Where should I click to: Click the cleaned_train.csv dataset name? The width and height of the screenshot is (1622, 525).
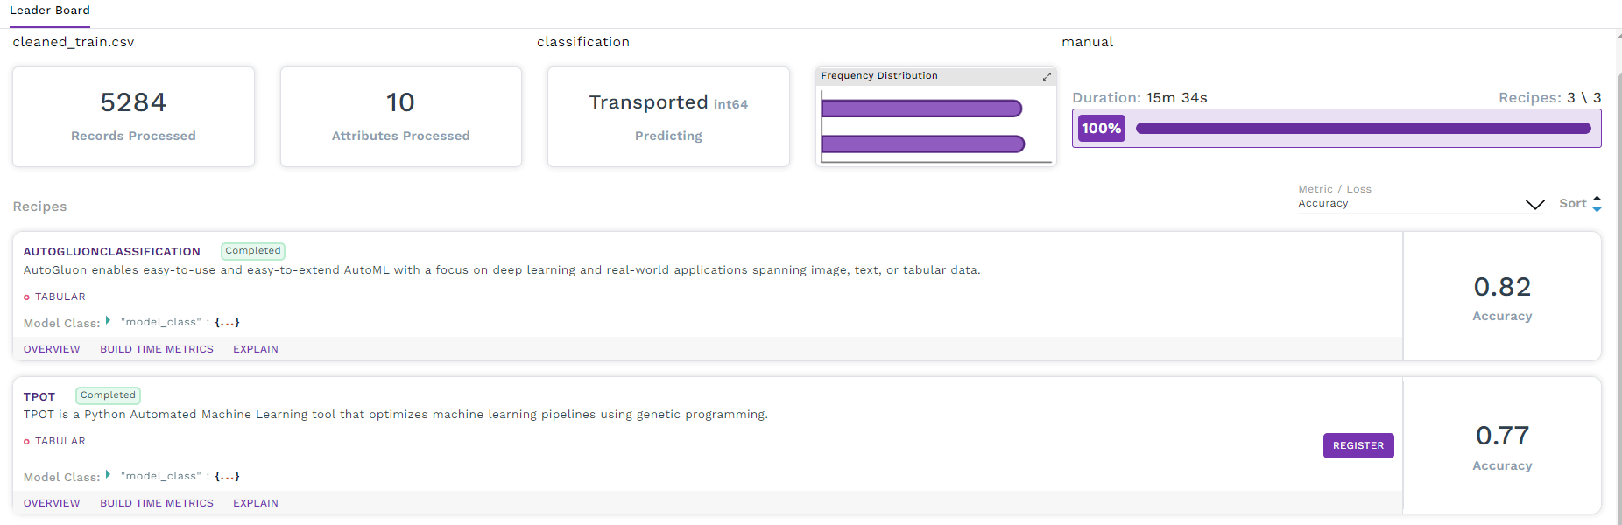pyautogui.click(x=74, y=42)
